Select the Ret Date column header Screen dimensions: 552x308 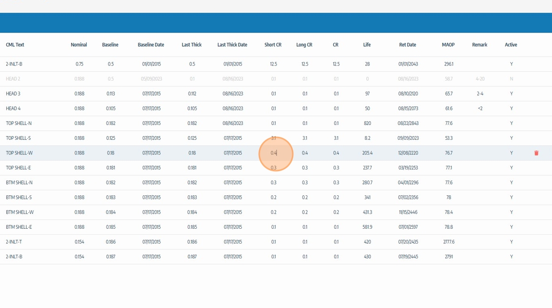pyautogui.click(x=408, y=45)
